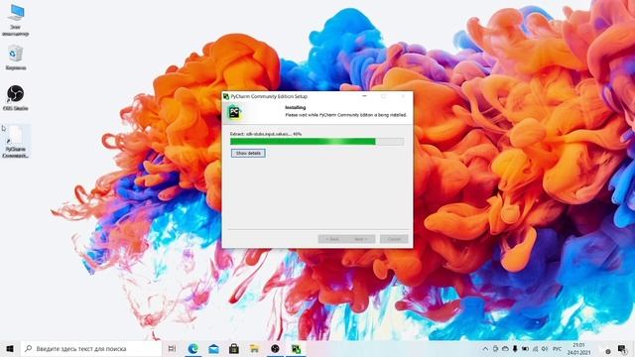Open This PC desktop icon
635x357 pixels.
(16, 20)
